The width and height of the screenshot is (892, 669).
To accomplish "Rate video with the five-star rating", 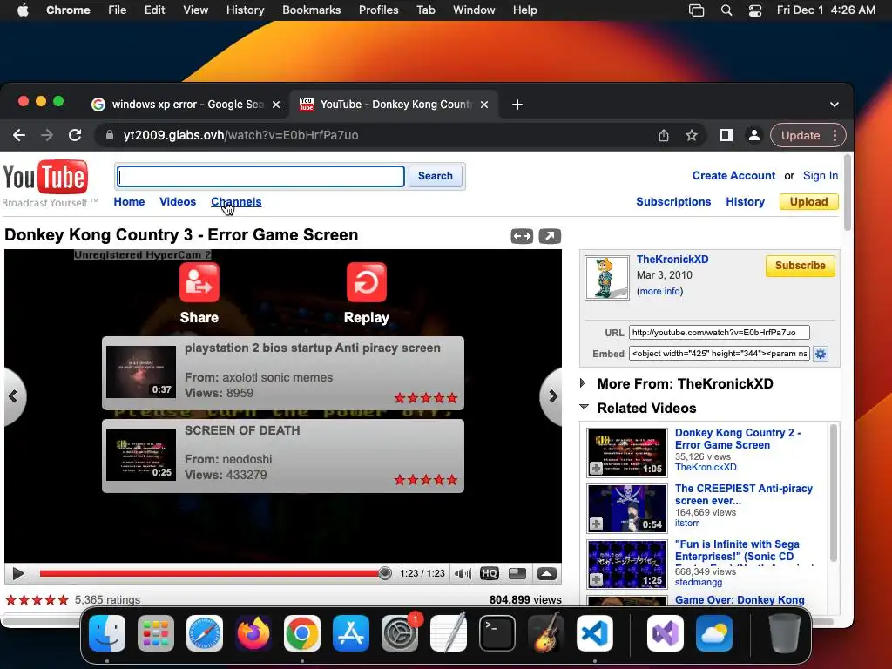I will 37,599.
